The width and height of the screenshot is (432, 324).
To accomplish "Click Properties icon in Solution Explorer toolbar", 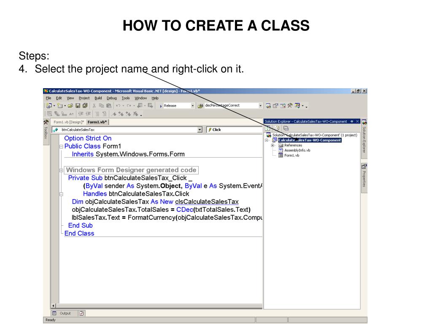I will coord(286,128).
